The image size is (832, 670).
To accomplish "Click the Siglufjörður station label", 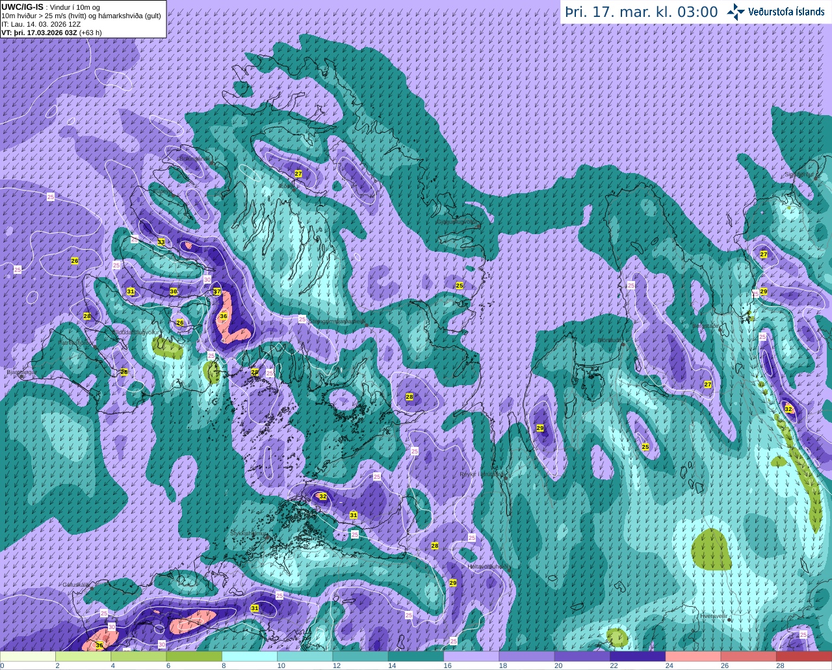I will (799, 174).
